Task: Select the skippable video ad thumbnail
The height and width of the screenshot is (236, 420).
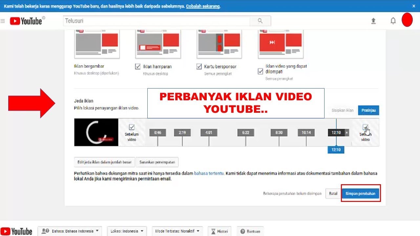Action: coord(281,44)
